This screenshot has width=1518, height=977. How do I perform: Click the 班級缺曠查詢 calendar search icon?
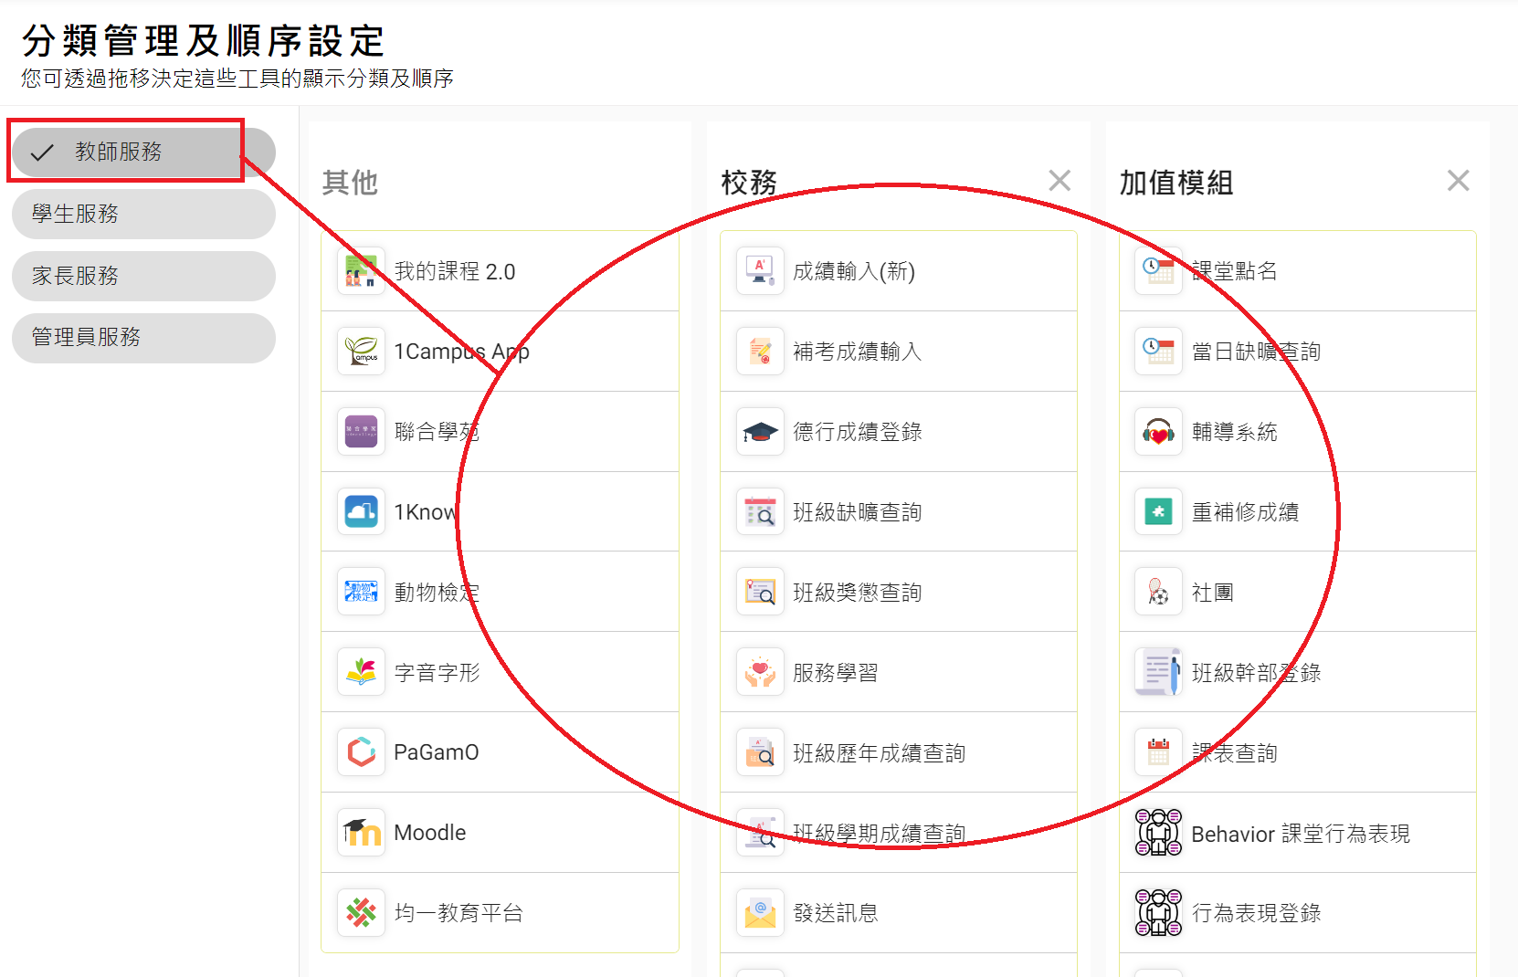(760, 512)
